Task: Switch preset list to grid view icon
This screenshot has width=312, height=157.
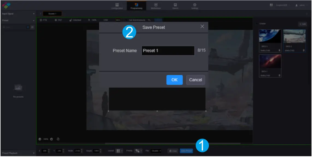Action: click(x=32, y=27)
